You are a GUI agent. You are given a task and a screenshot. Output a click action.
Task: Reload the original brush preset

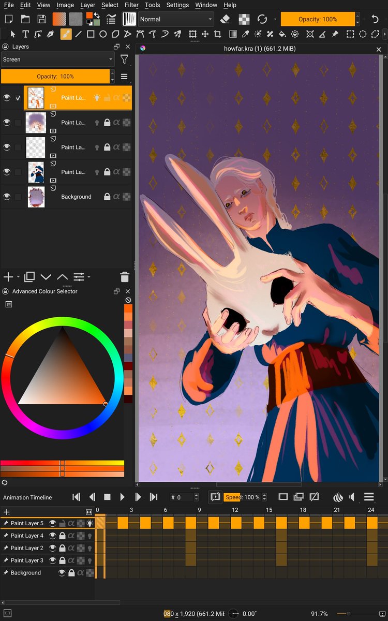262,19
